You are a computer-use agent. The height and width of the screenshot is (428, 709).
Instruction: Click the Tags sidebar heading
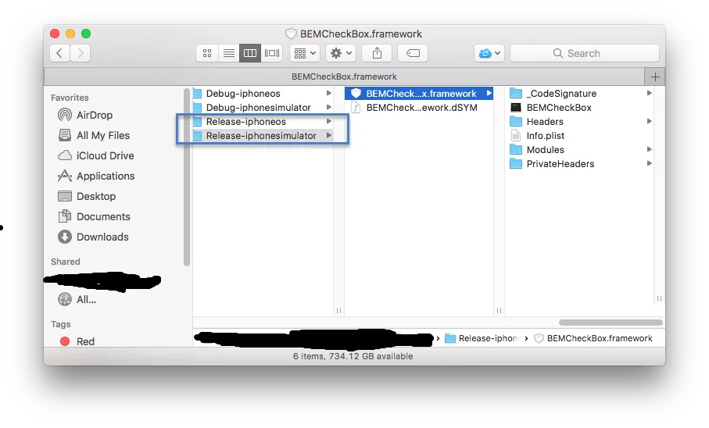tap(61, 324)
